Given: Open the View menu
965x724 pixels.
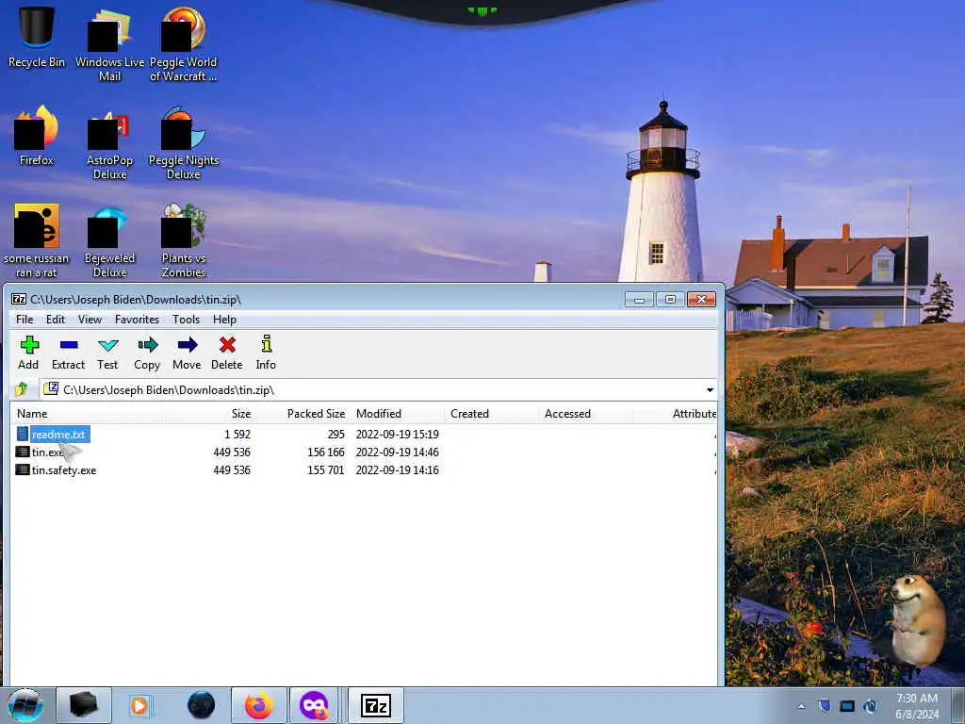Looking at the screenshot, I should [x=90, y=319].
